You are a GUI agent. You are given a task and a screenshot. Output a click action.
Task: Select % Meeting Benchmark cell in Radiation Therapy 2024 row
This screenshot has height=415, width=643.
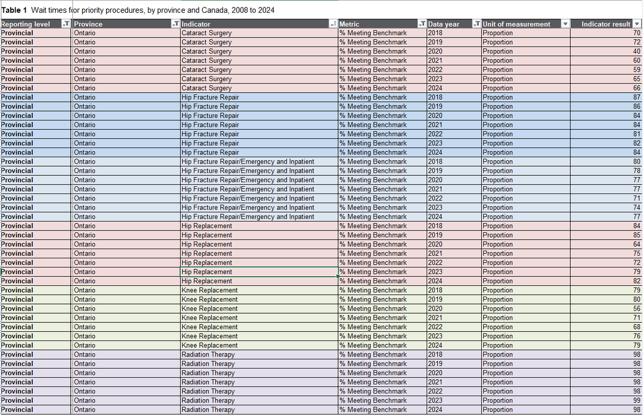click(x=383, y=409)
